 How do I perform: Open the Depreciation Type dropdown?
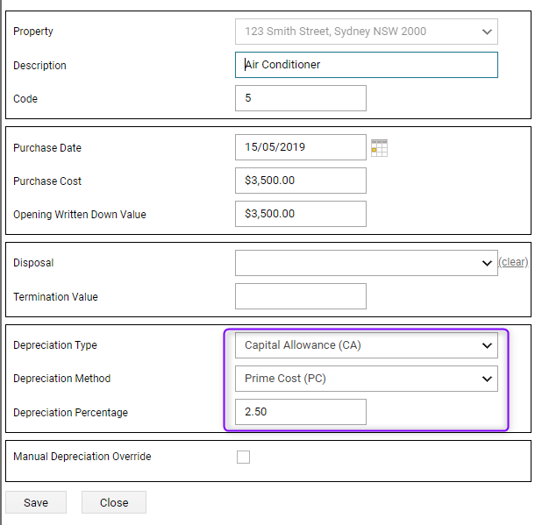(367, 345)
